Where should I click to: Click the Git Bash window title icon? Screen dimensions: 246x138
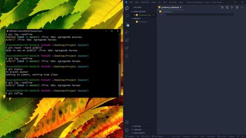coord(7,31)
